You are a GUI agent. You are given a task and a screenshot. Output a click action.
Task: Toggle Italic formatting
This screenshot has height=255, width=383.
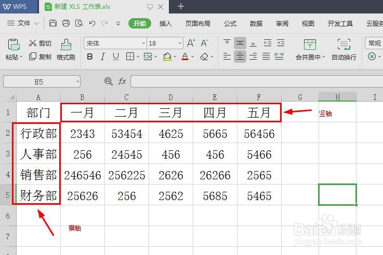(103, 56)
